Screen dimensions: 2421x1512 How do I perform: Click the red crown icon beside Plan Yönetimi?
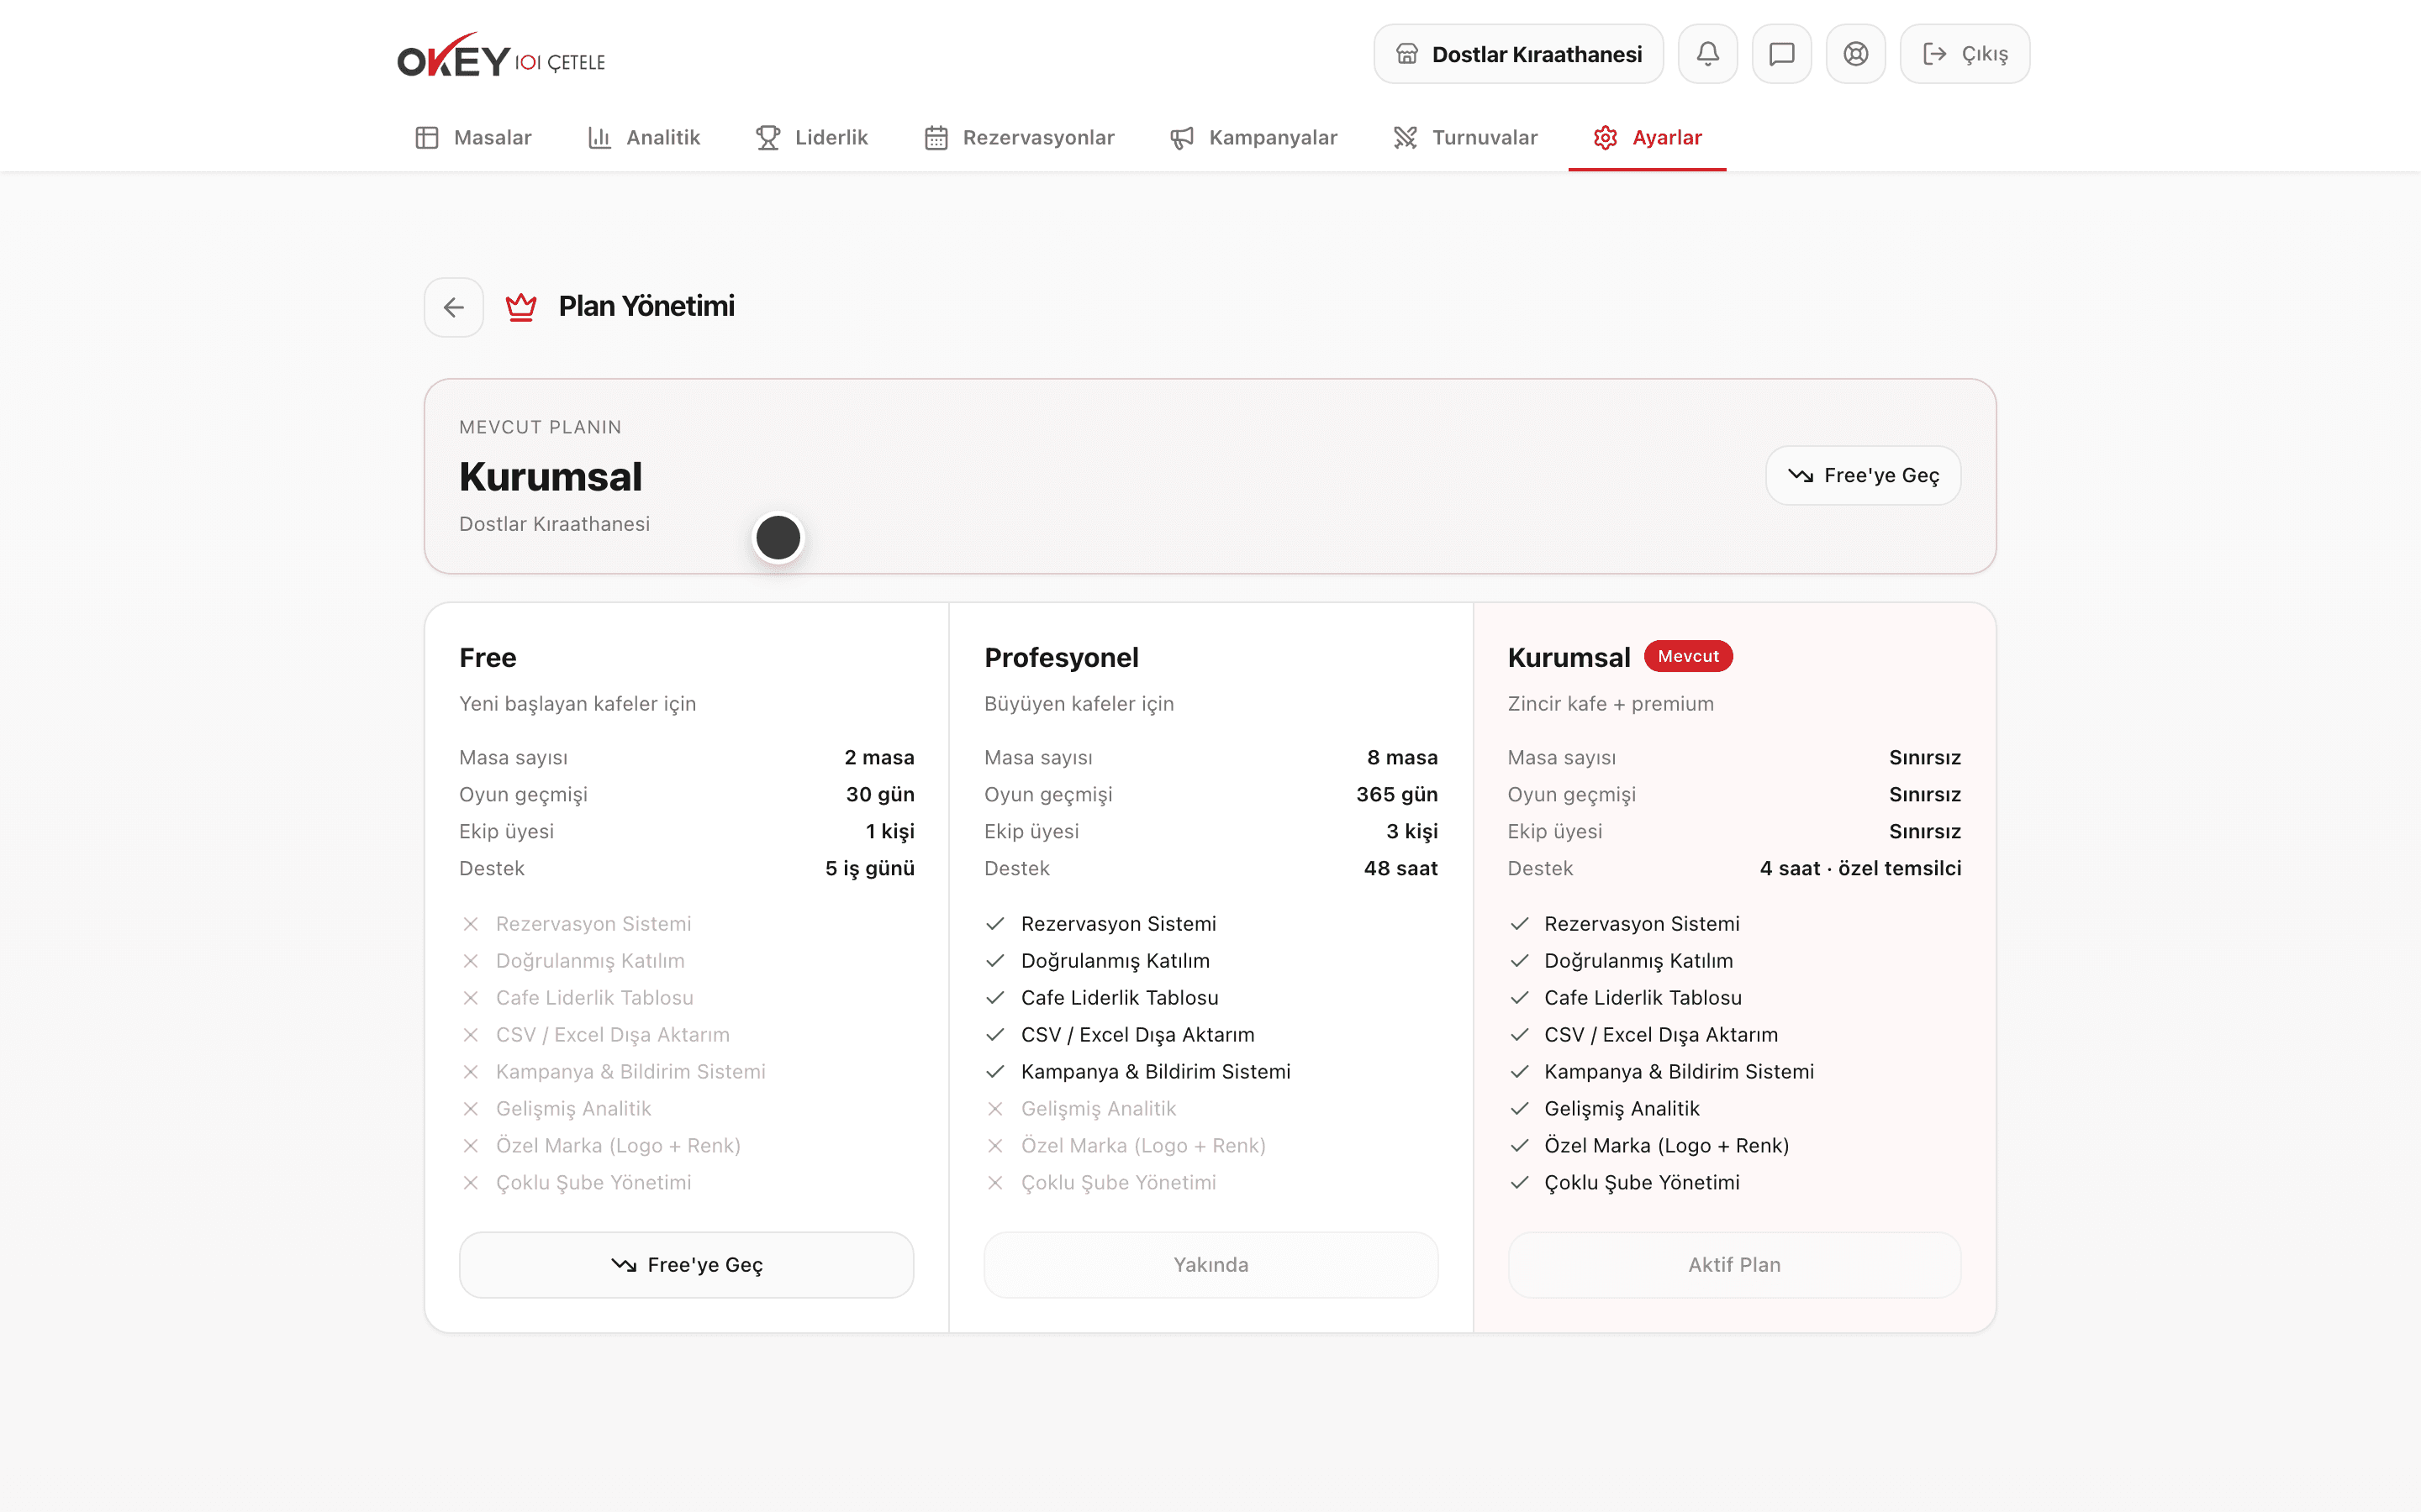(x=521, y=307)
